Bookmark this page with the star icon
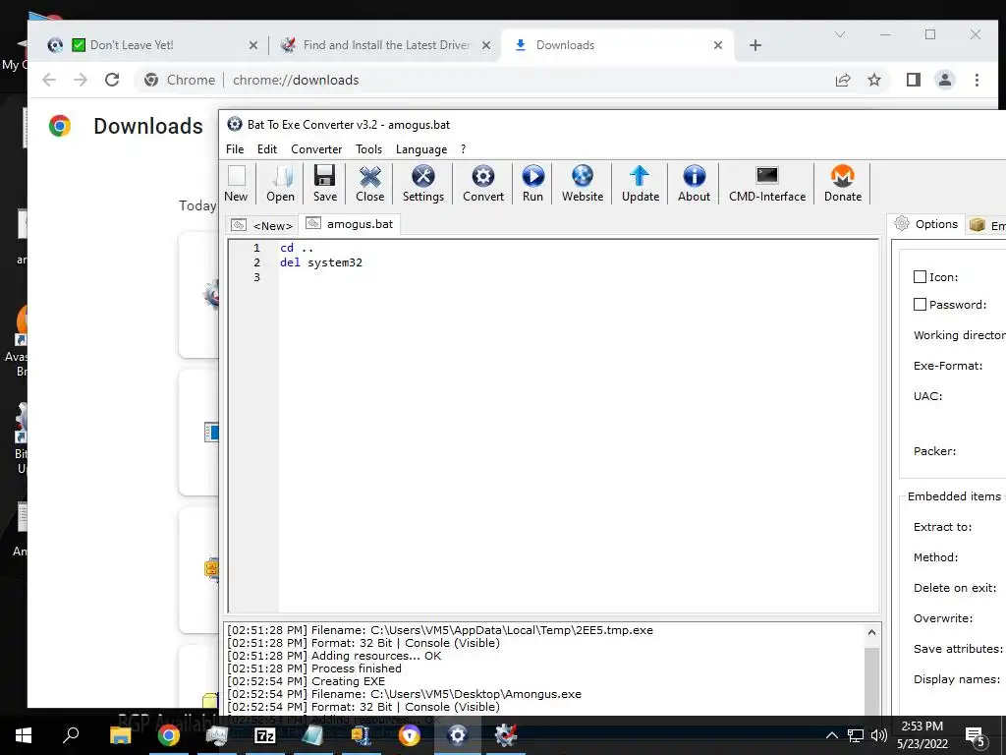 (873, 80)
